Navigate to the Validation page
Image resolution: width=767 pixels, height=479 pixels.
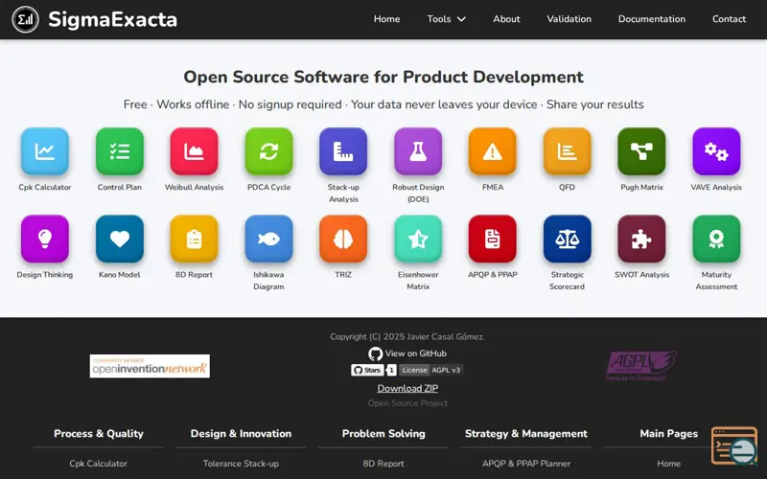569,19
